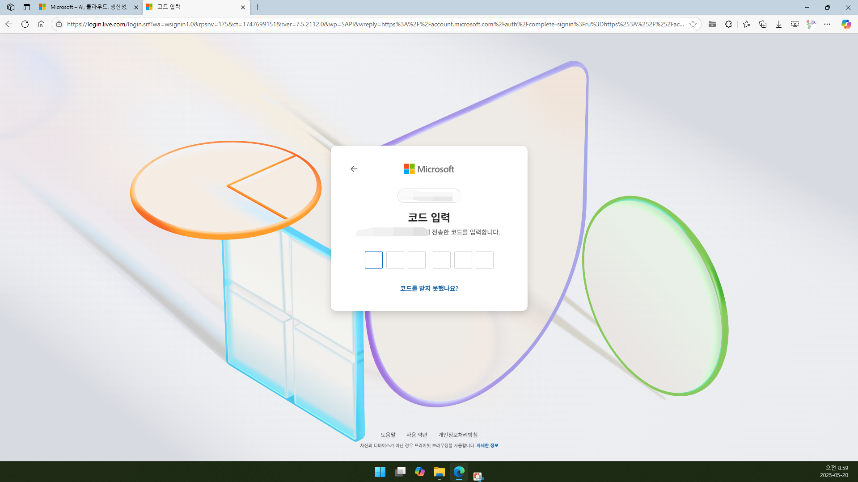Click the 코드를 받지 못했나요? link
858x482 pixels.
(x=429, y=289)
